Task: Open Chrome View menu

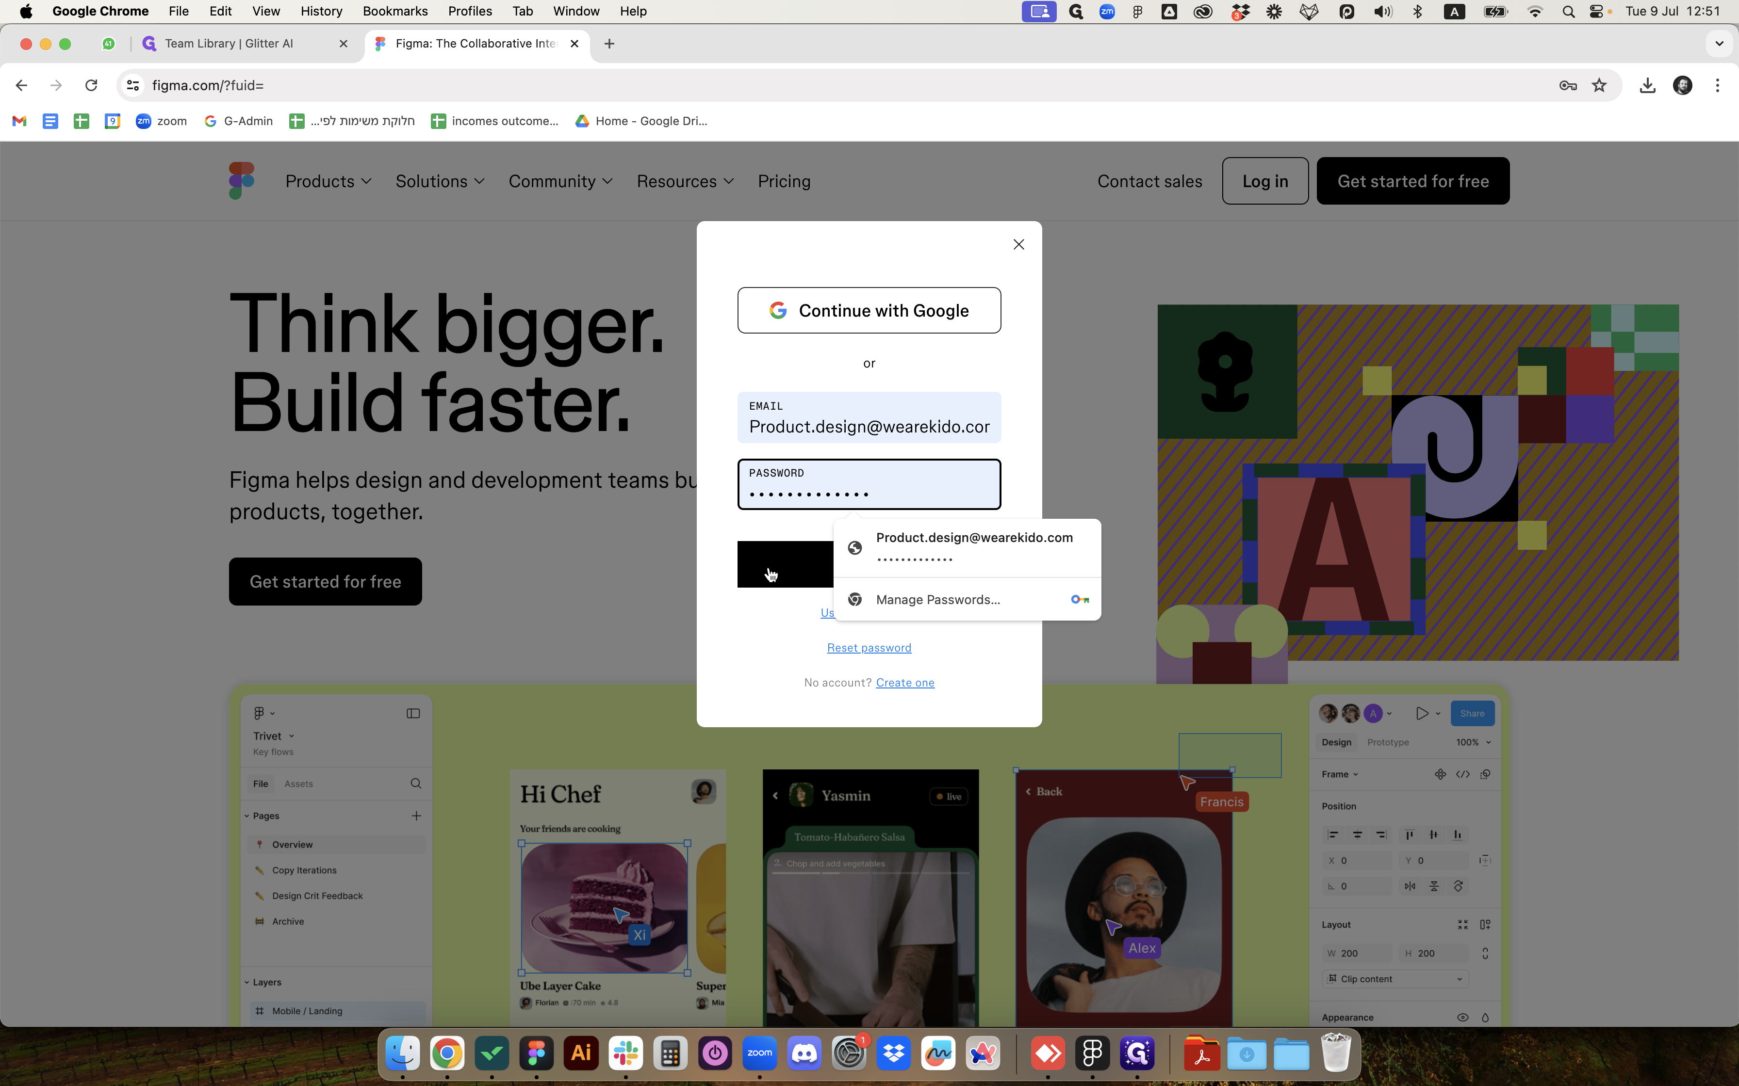Action: click(x=266, y=12)
